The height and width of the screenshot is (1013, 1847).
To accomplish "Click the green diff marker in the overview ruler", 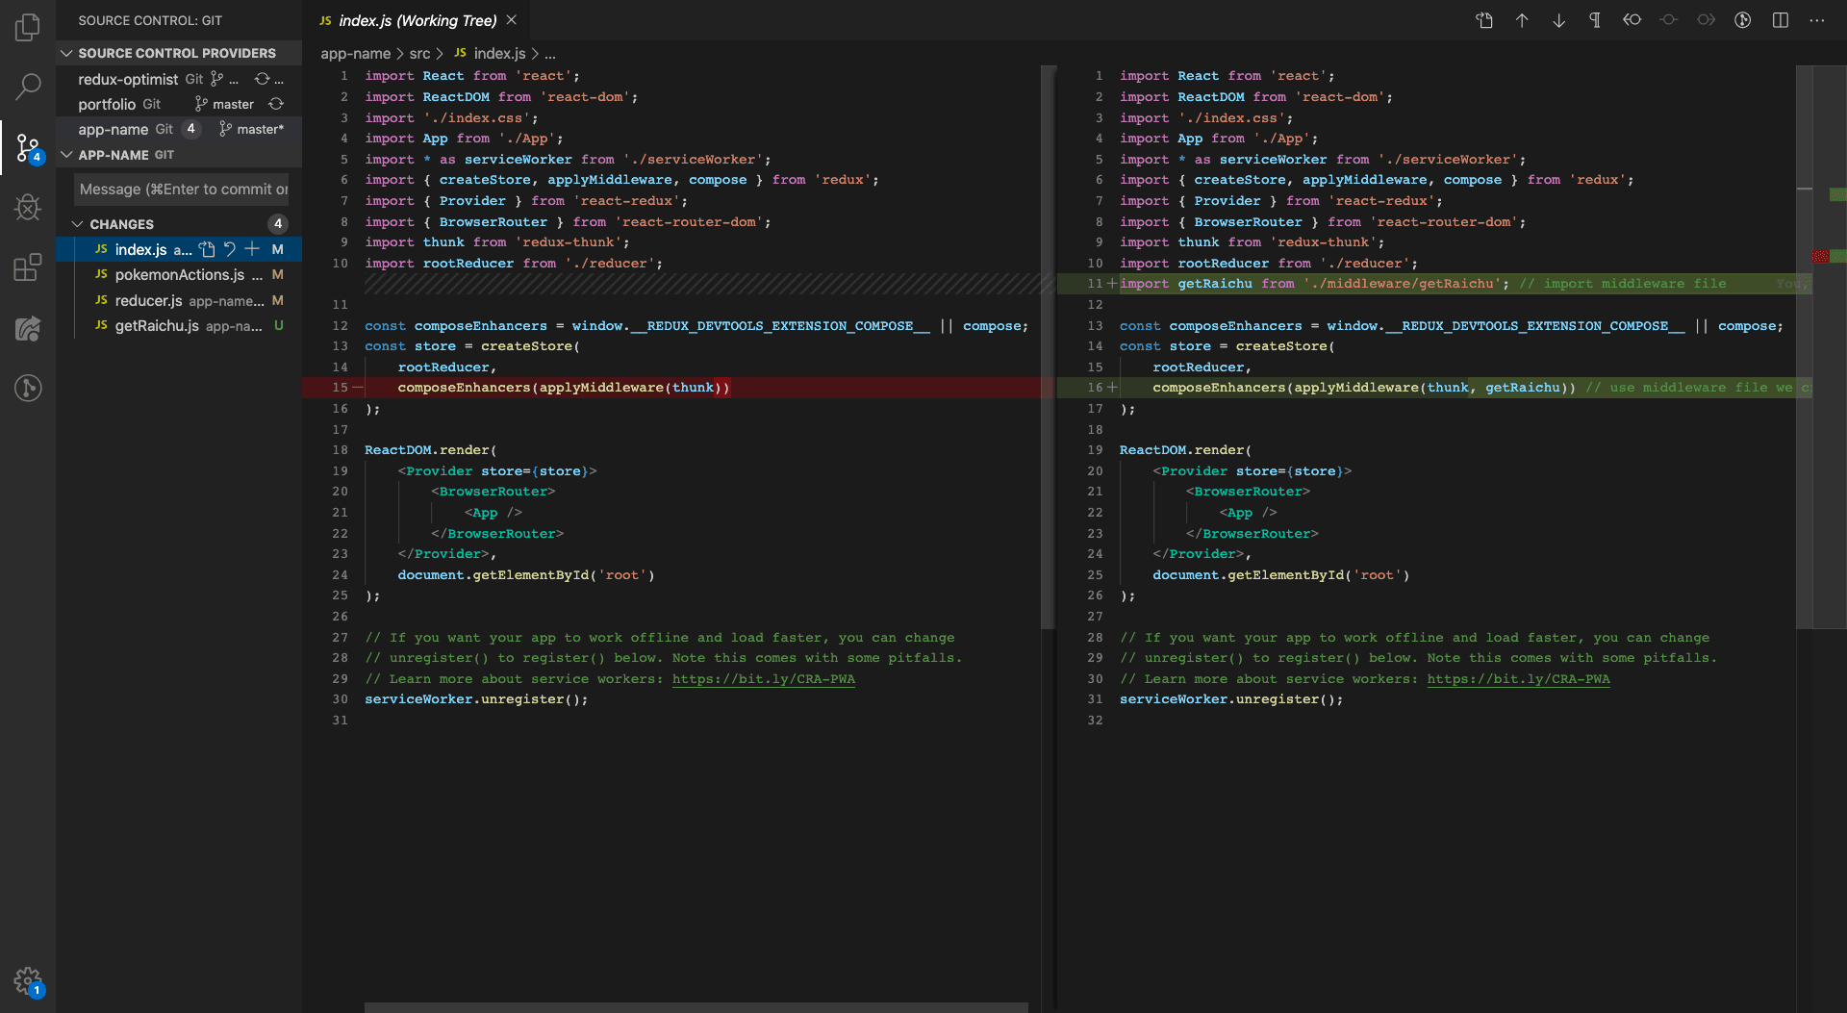I will [1837, 194].
